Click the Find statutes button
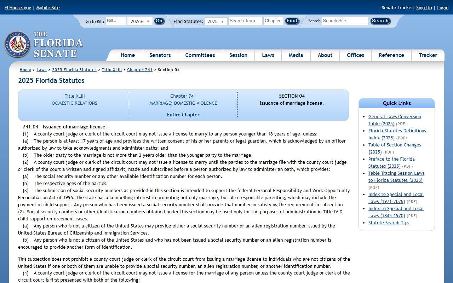453x283 pixels. (292, 21)
